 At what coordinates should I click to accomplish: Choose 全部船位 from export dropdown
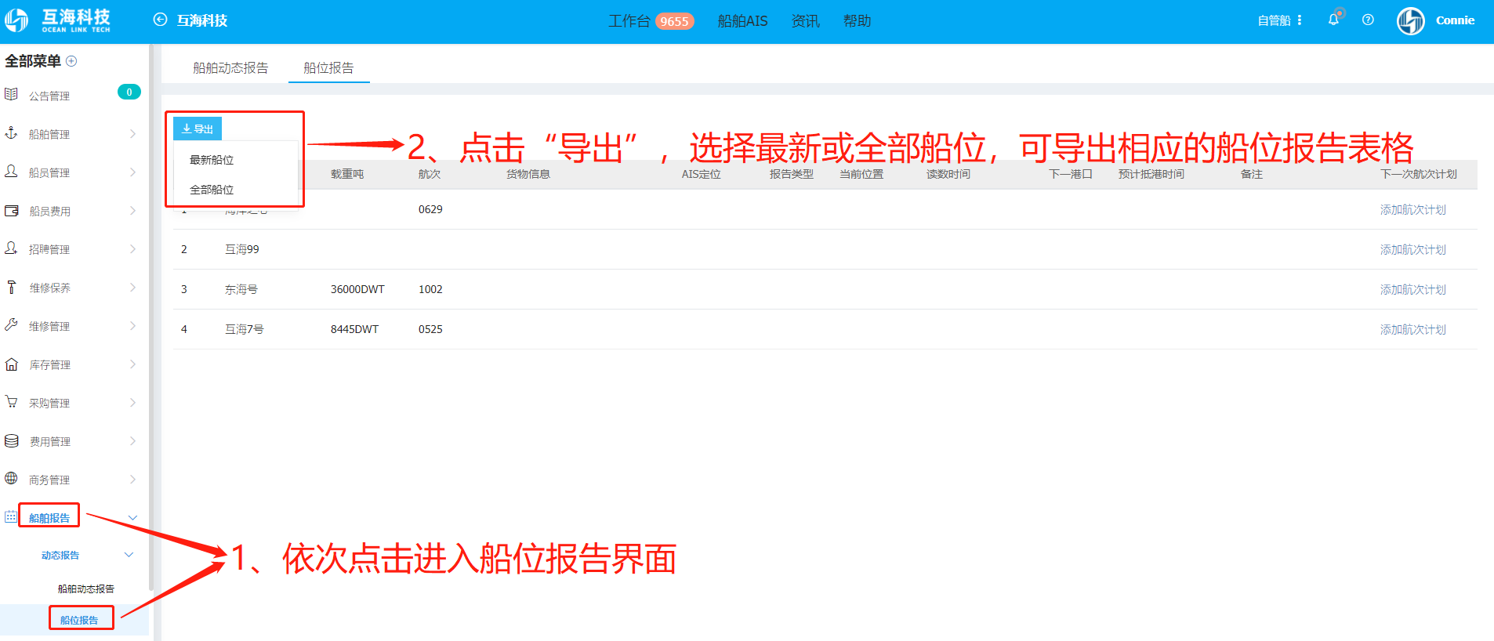[212, 190]
